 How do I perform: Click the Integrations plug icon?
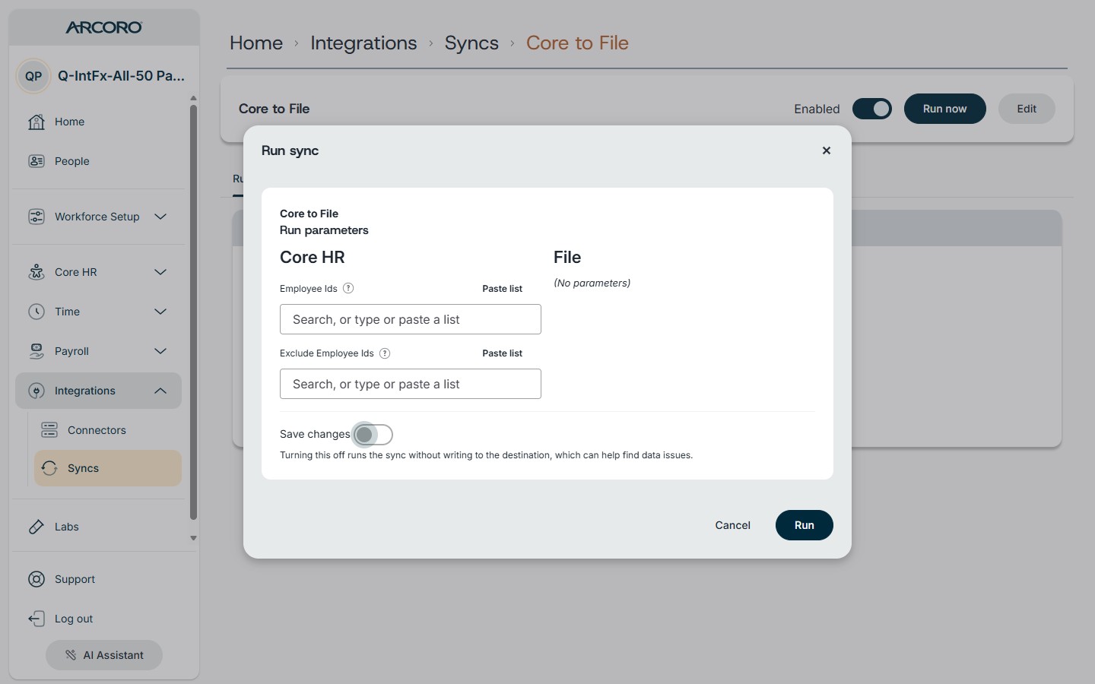[36, 391]
